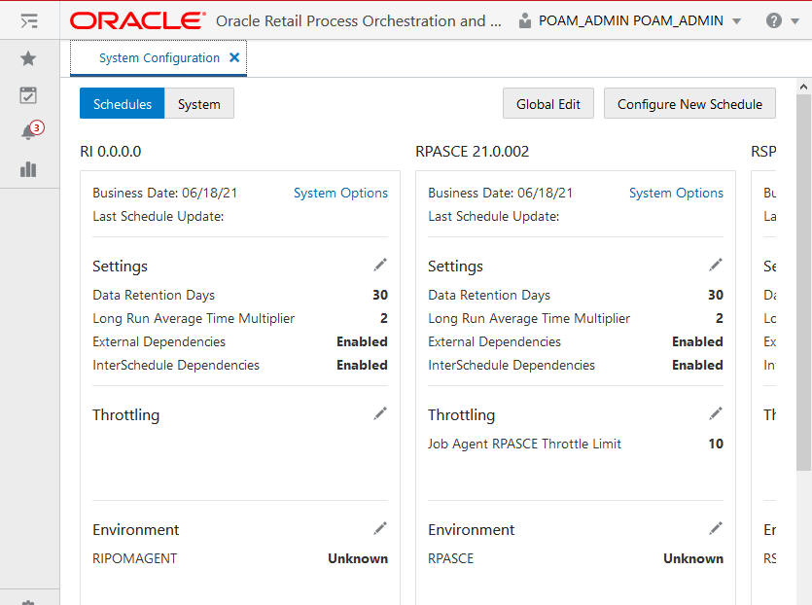This screenshot has width=812, height=605.
Task: Click RI InterSchedule Dependencies Enabled value
Action: (362, 365)
